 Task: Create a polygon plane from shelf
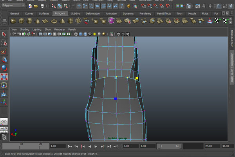coord(45,21)
